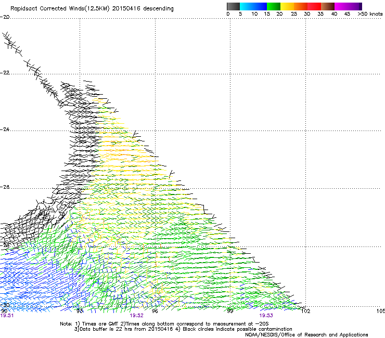
Task: Click the purple '19:51' time label
Action: pos(7,316)
